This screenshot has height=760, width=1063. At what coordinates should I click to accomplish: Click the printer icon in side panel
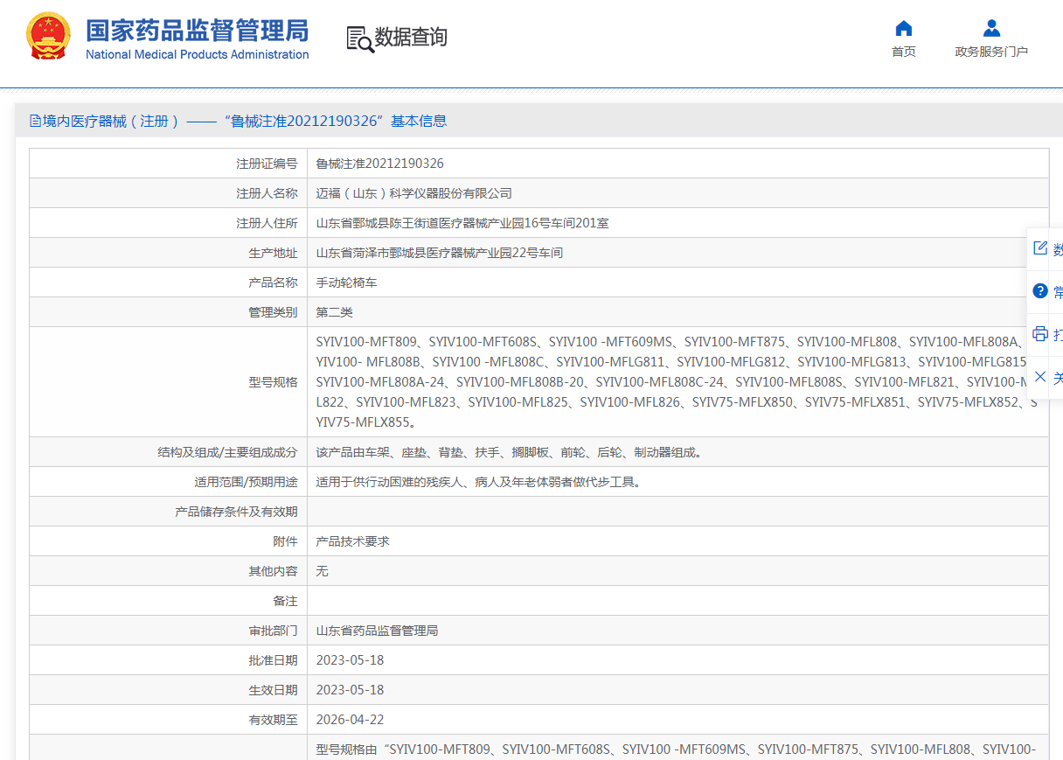tap(1040, 334)
